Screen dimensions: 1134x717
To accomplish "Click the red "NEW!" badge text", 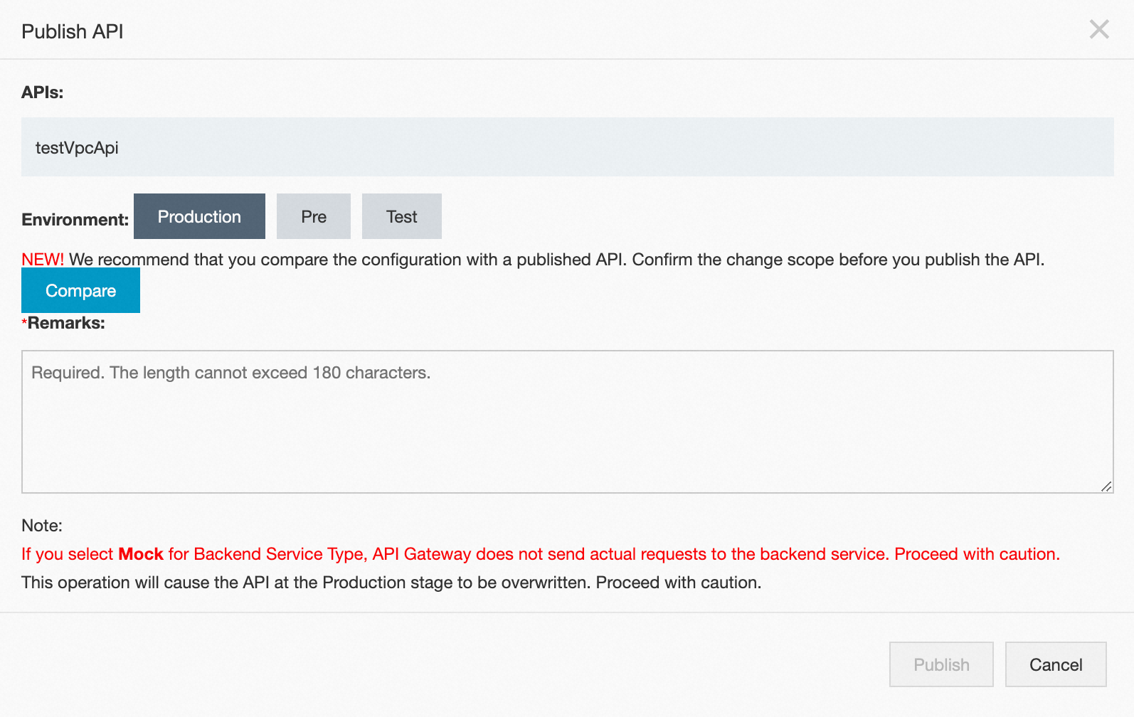I will tap(43, 260).
